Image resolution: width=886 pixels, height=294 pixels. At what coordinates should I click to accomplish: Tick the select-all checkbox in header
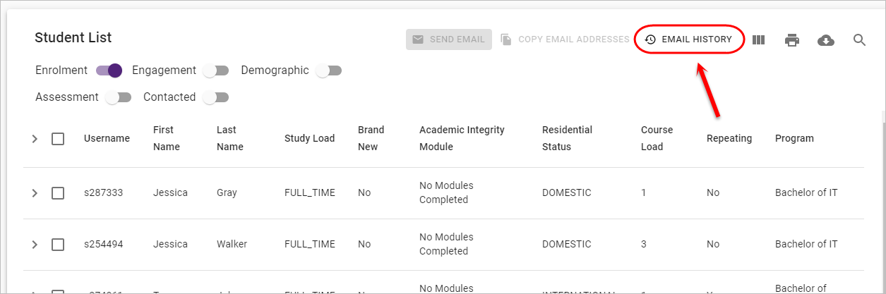click(58, 139)
